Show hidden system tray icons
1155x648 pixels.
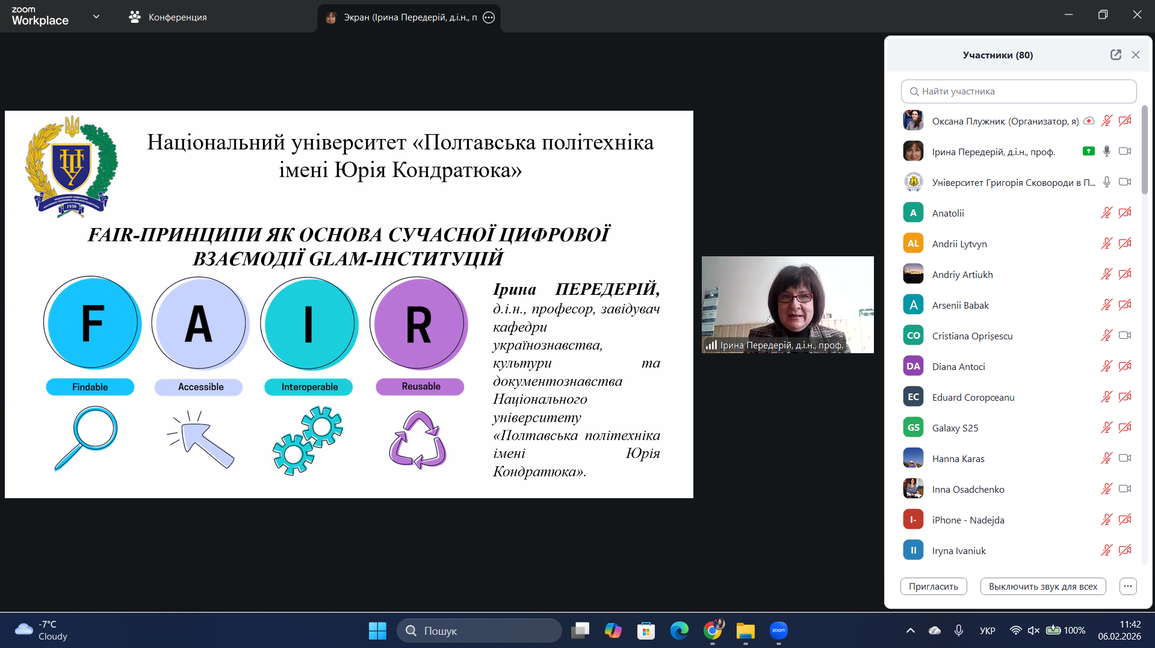coord(910,631)
